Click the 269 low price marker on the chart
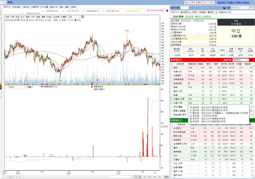 coord(60,81)
